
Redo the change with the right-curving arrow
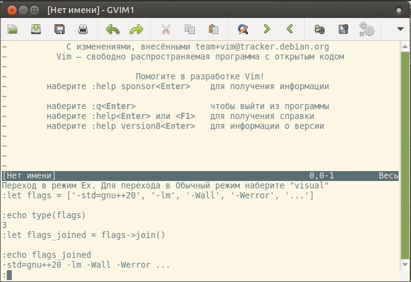point(136,29)
